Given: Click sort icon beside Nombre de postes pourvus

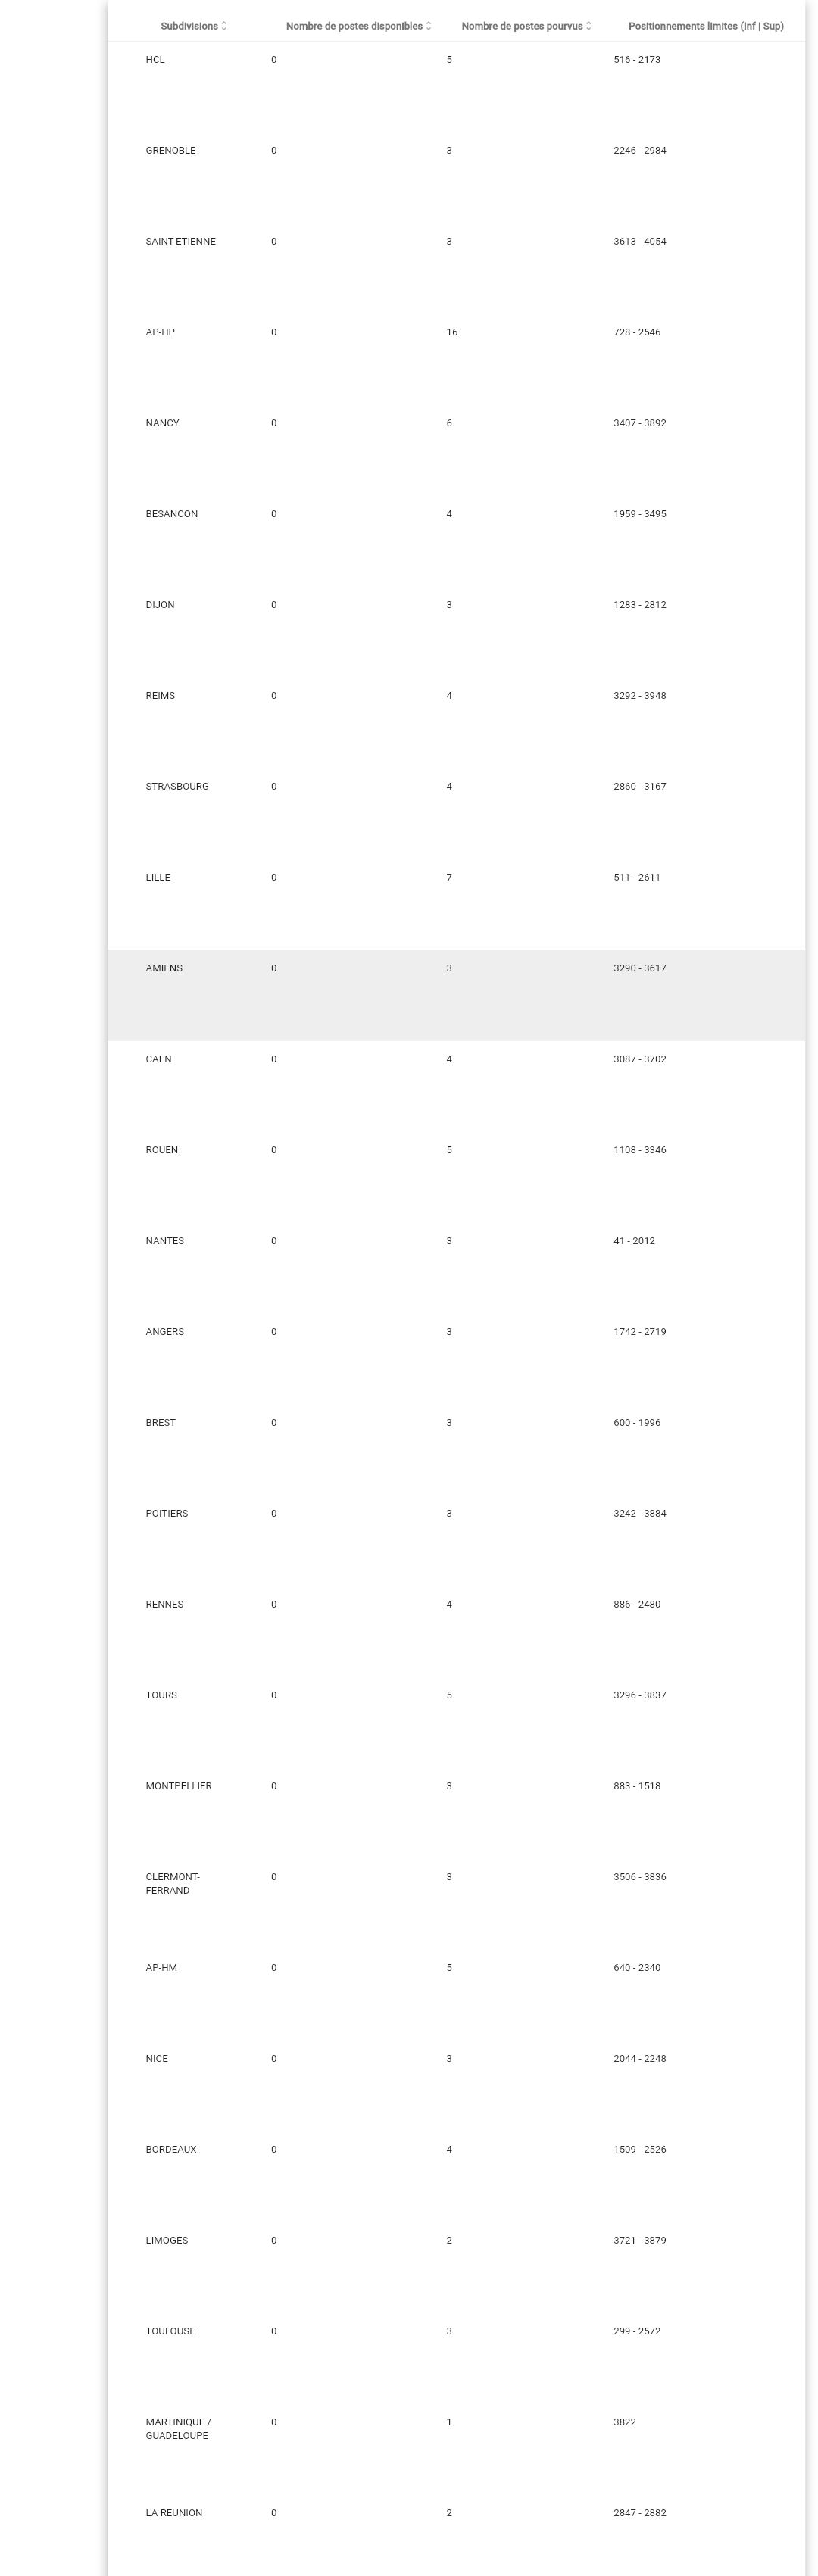Looking at the screenshot, I should (x=589, y=26).
